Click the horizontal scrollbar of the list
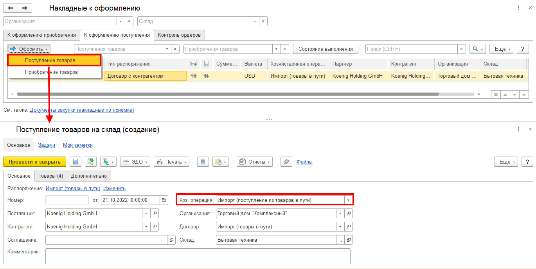Screen dimensions: 536x269 coord(227,94)
